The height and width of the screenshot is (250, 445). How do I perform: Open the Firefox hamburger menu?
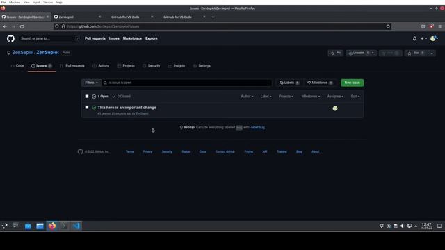(x=439, y=26)
